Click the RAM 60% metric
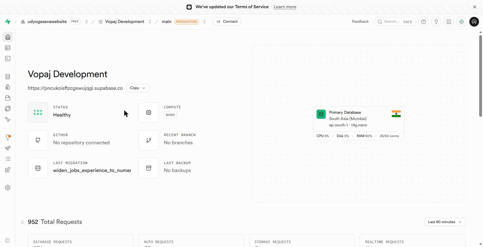Screen dimensions: 483x247 point(364,136)
